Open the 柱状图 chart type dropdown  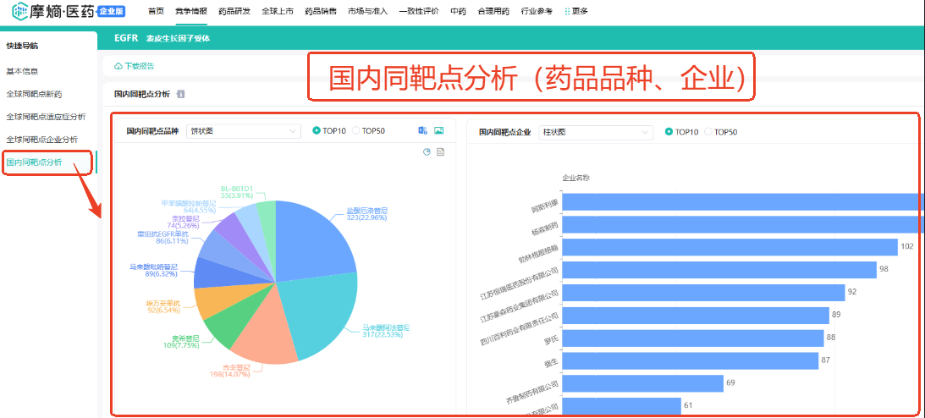pyautogui.click(x=596, y=132)
